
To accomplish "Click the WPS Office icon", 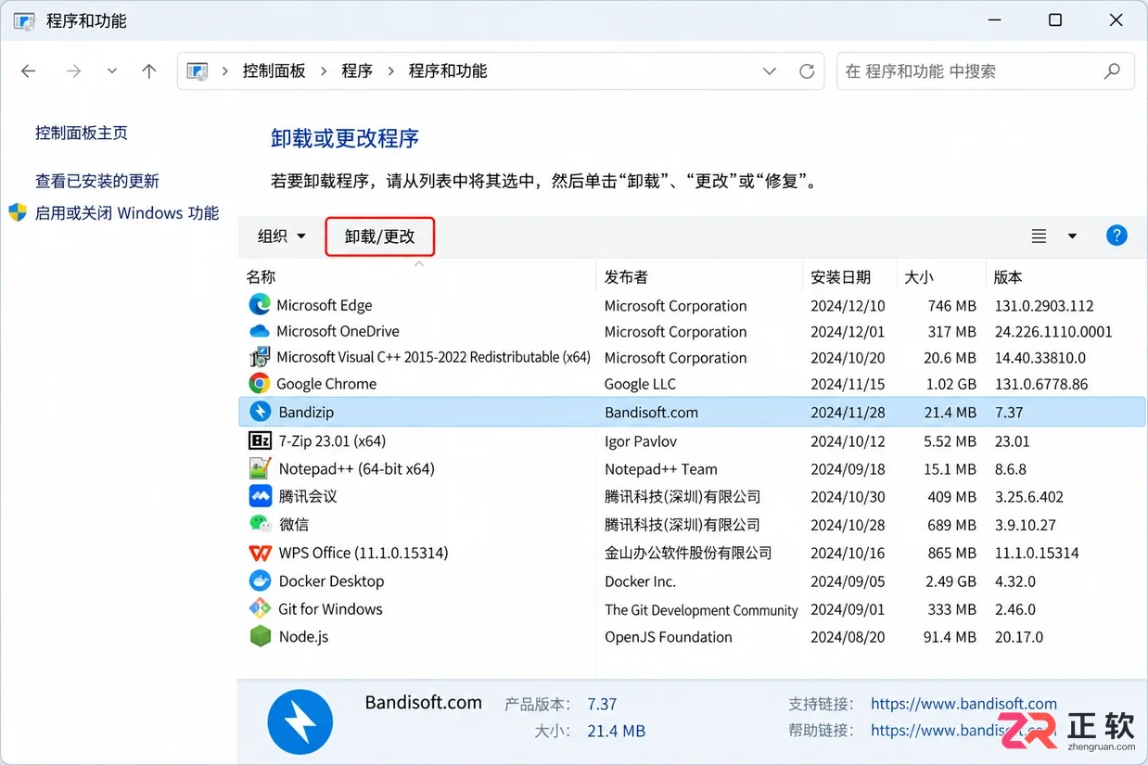I will pos(261,553).
